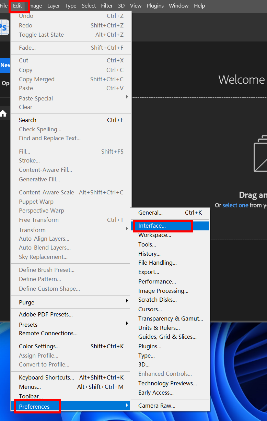Open the Window menu
The height and width of the screenshot is (421, 267).
coord(179,6)
